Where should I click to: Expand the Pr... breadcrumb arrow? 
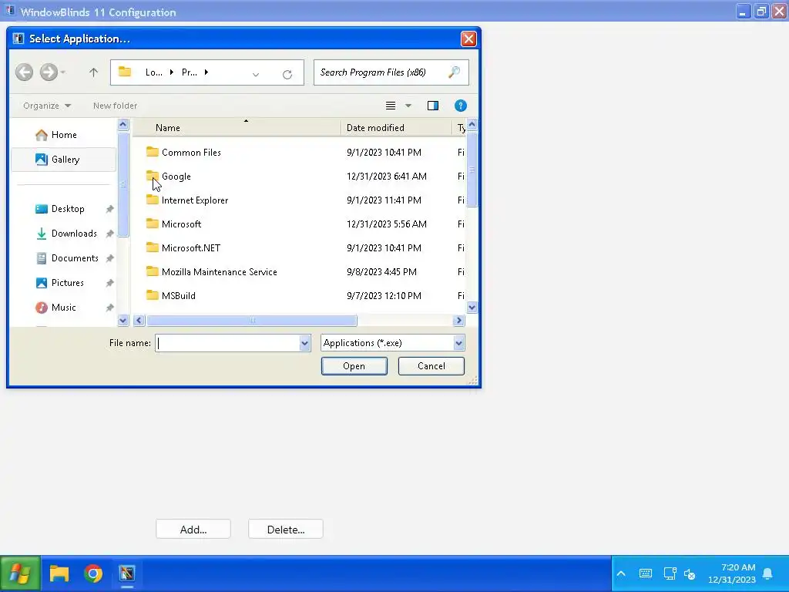coord(206,72)
